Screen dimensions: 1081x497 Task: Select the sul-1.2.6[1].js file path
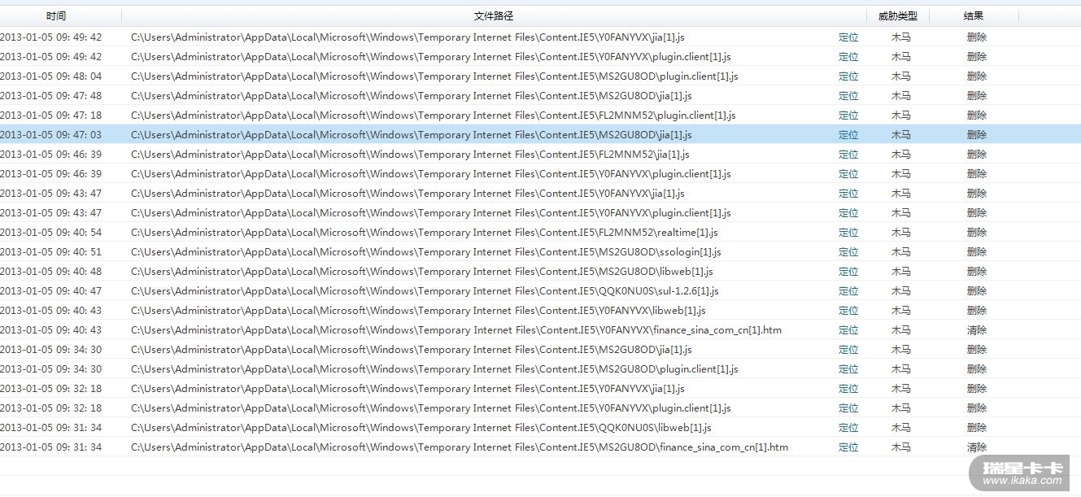click(x=425, y=291)
